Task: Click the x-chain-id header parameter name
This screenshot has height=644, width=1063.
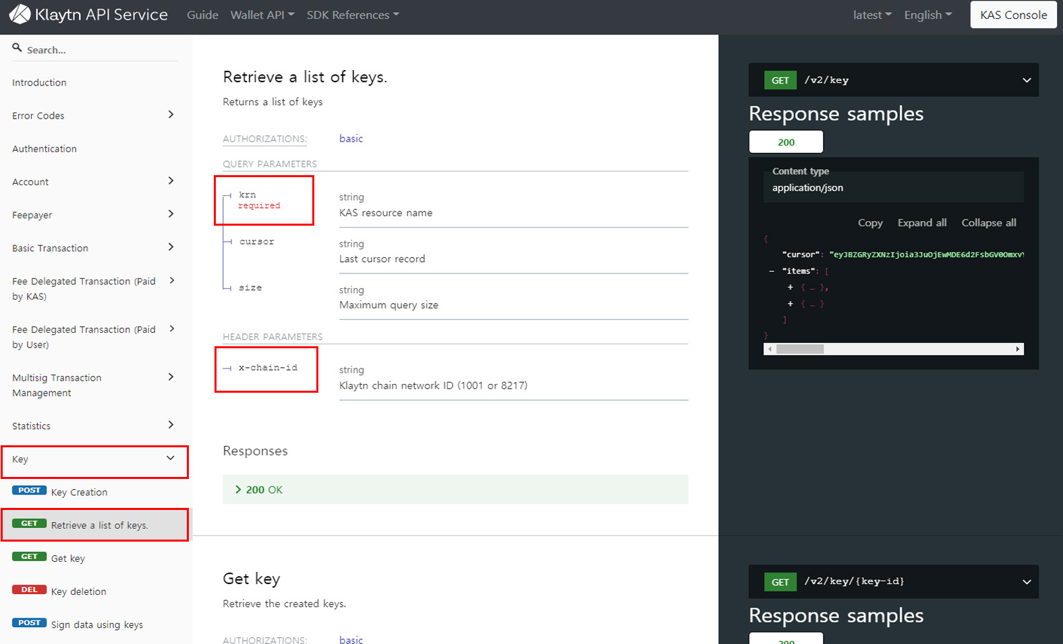Action: pos(268,368)
